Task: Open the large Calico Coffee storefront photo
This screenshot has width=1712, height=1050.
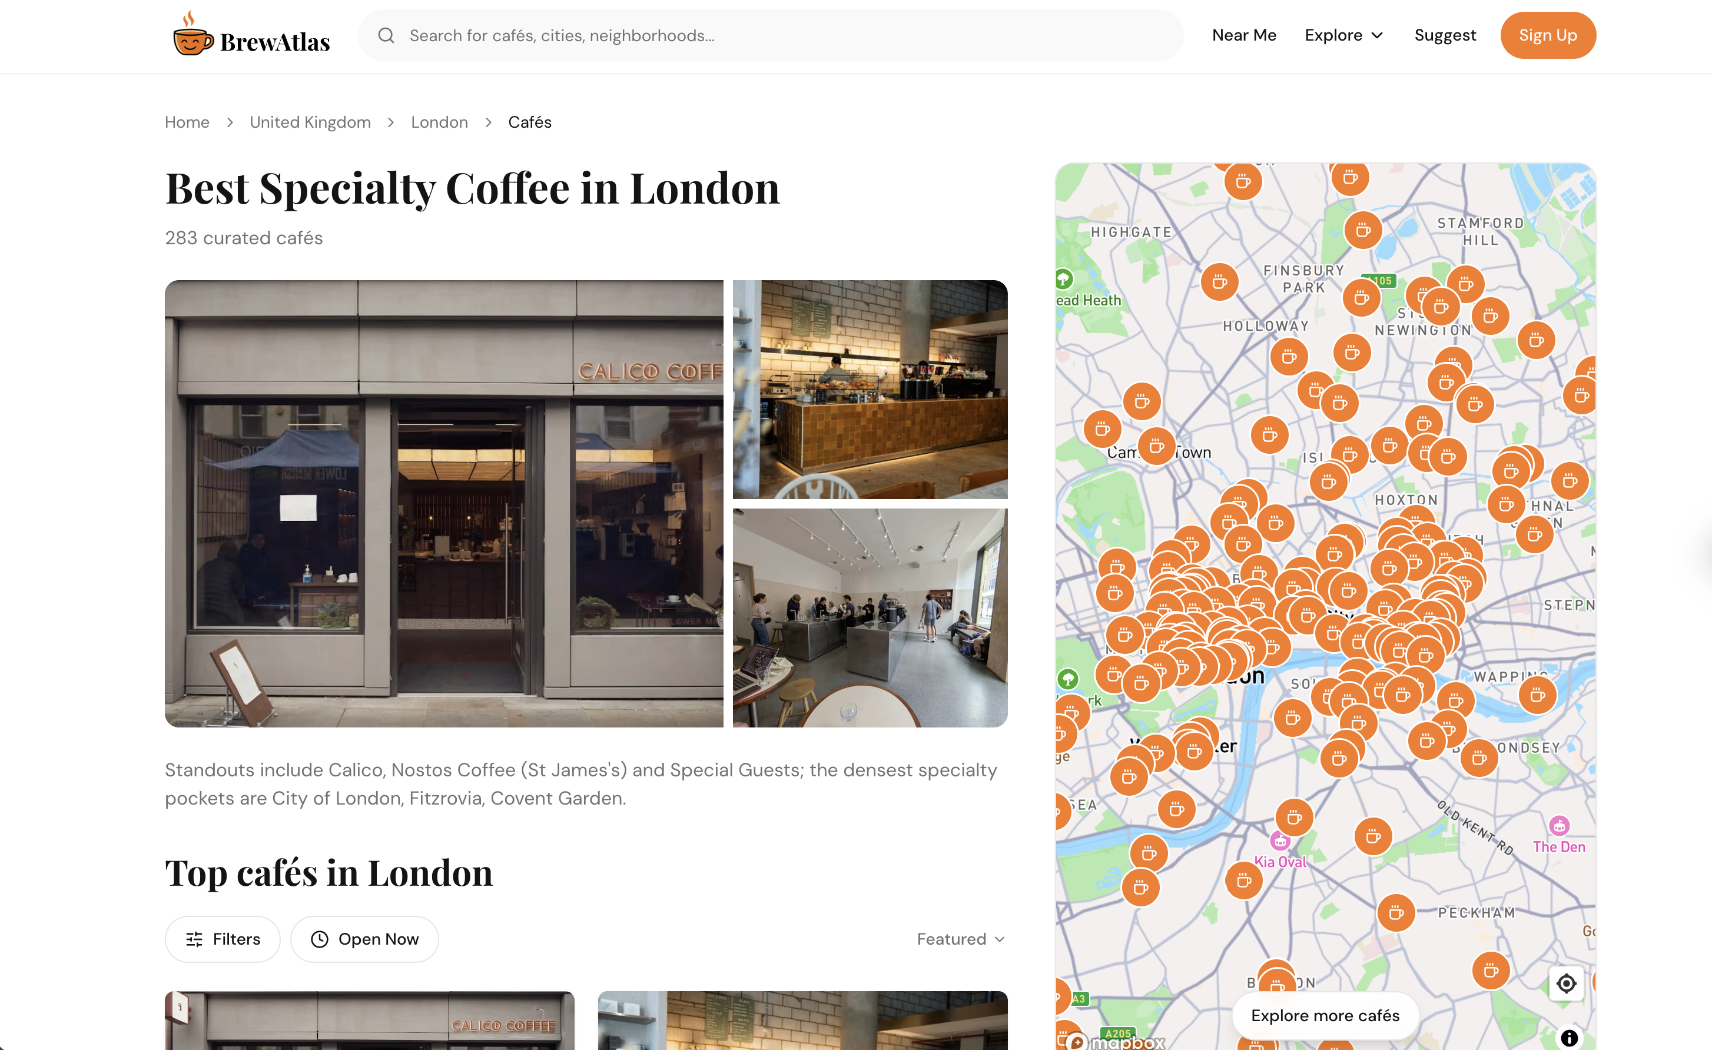Action: [x=444, y=503]
